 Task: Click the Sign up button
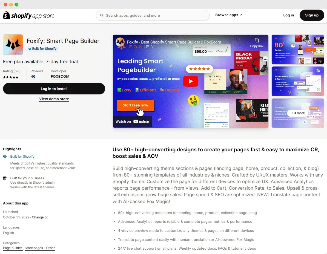312,15
